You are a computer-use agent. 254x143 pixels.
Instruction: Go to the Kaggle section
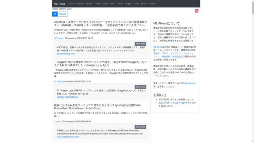(x=128, y=4)
